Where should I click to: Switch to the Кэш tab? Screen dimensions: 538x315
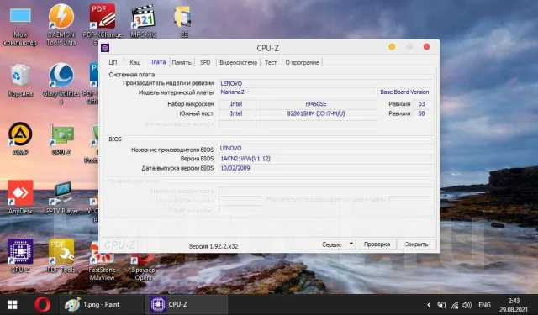(134, 62)
